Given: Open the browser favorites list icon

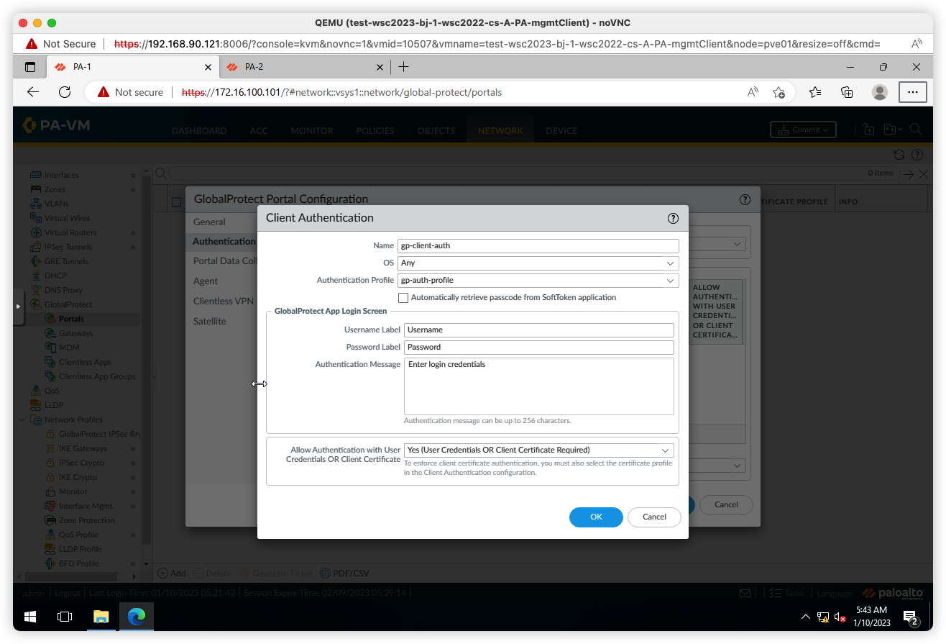Looking at the screenshot, I should click(x=814, y=92).
